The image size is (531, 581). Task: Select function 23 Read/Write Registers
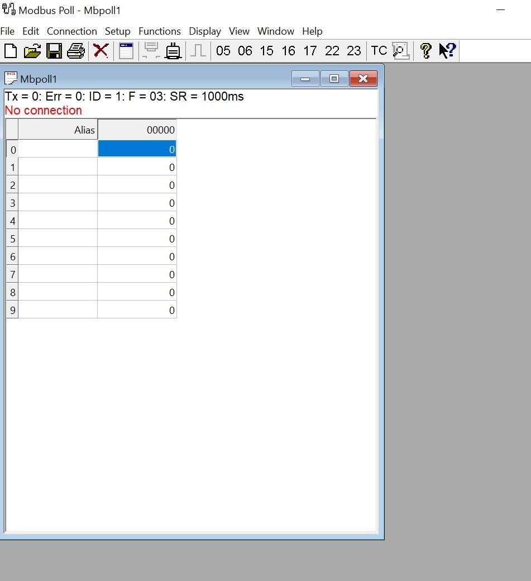point(353,50)
